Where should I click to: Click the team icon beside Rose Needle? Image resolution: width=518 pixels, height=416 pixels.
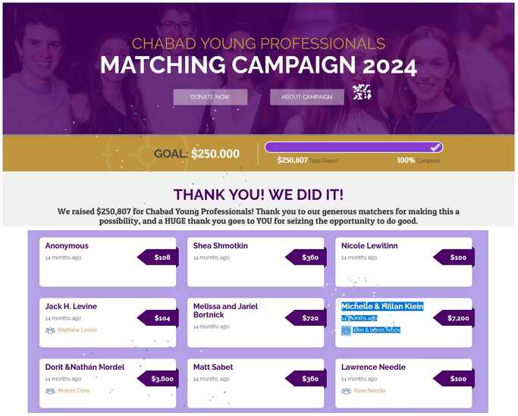347,391
